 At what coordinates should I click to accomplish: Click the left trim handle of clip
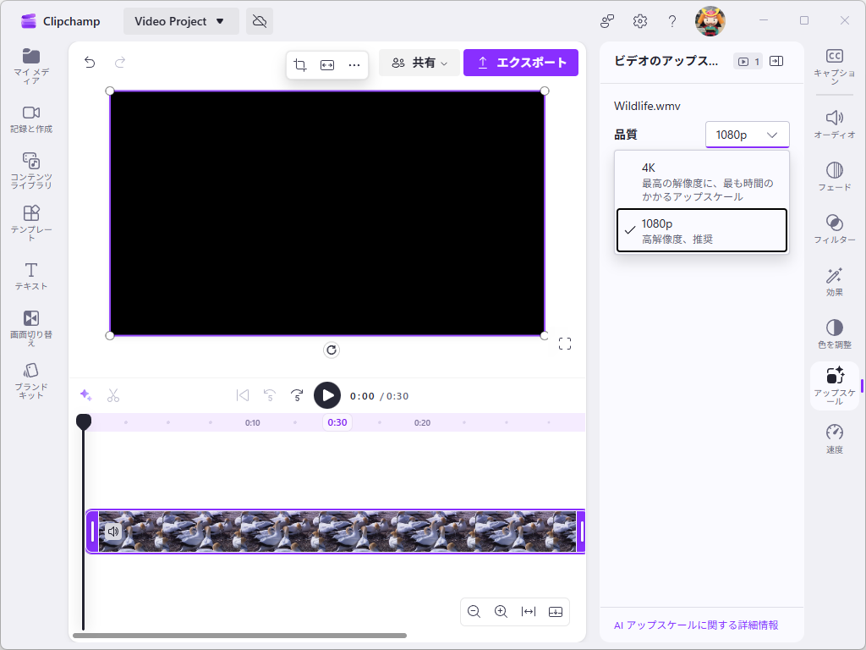pyautogui.click(x=92, y=532)
